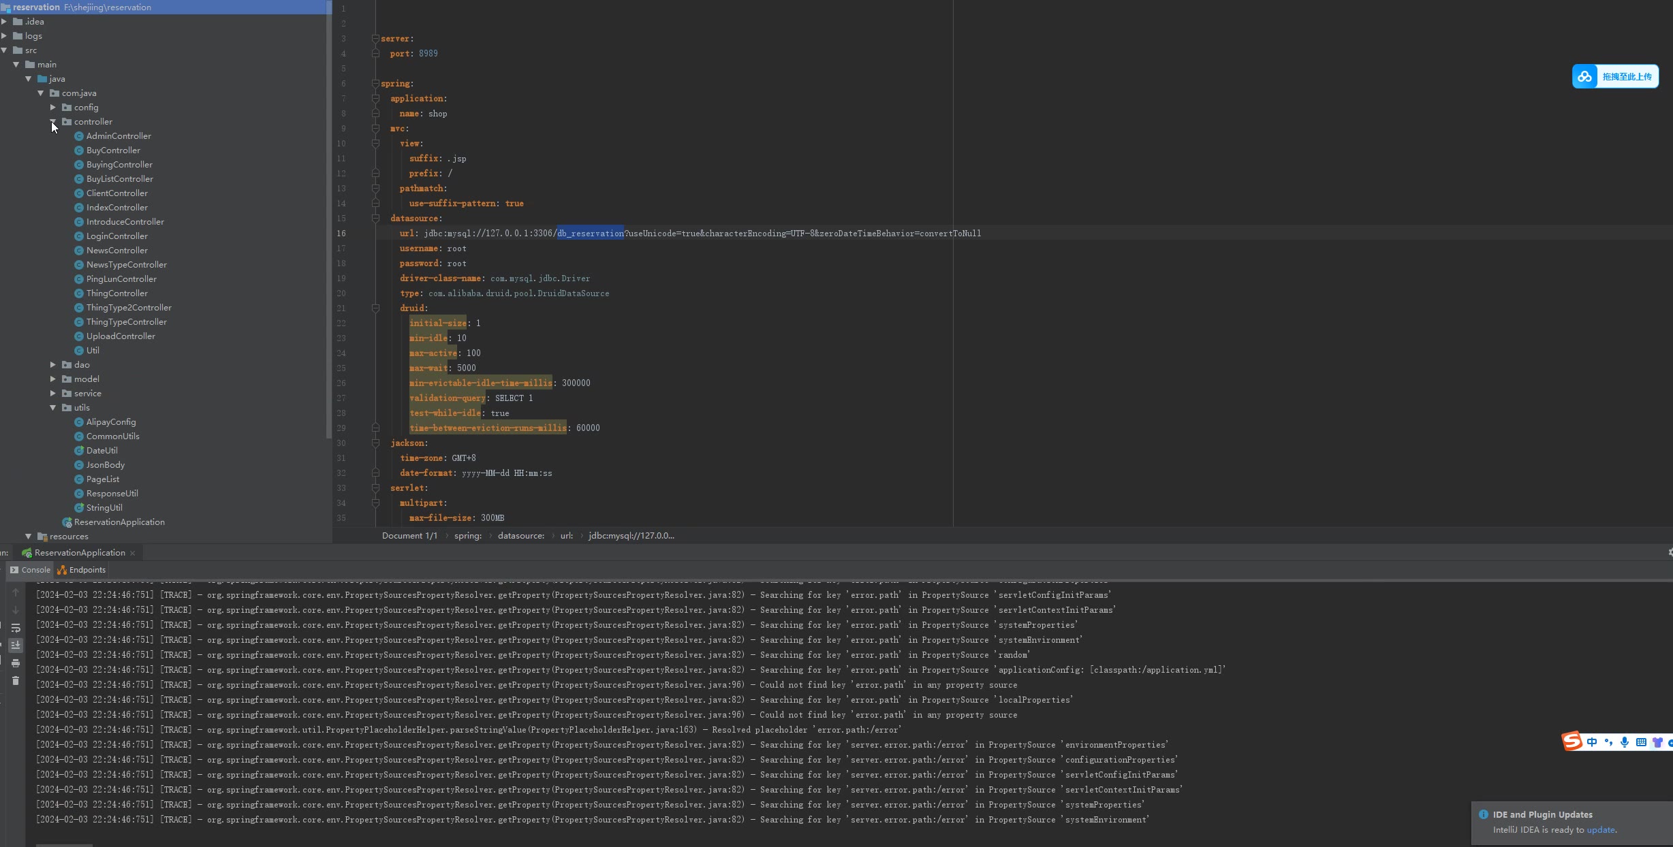Screen dimensions: 1673x847
Task: Click AlipayConfig class icon
Action: [78, 421]
